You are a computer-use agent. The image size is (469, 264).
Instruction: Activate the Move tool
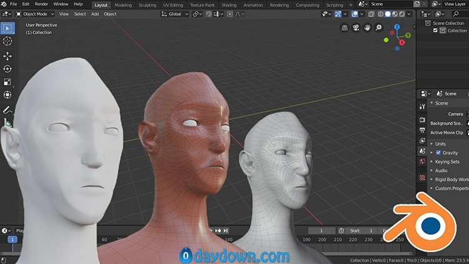[x=8, y=55]
